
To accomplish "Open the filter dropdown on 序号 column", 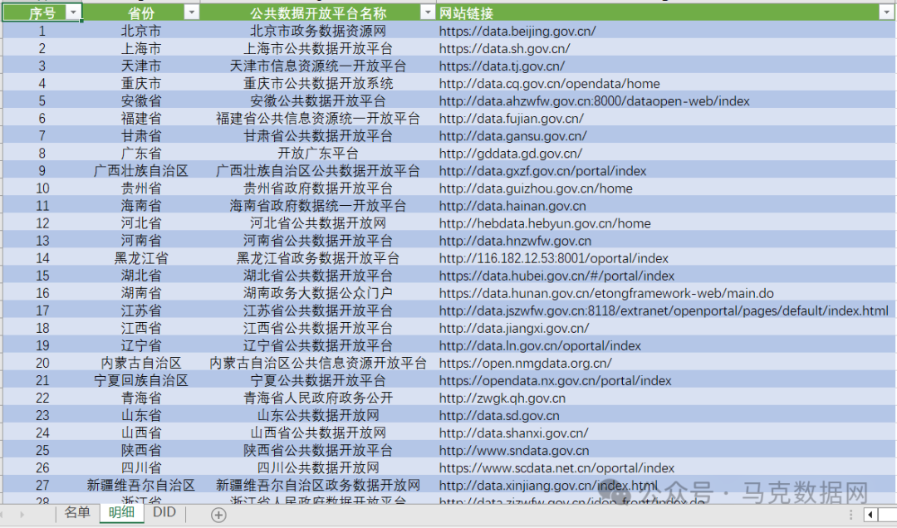I will [73, 12].
